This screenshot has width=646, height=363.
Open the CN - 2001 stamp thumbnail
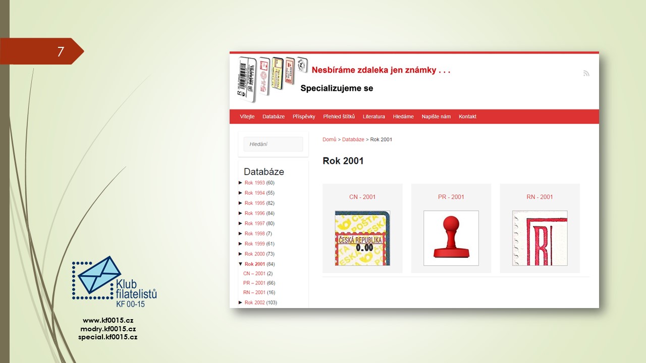[x=362, y=238]
